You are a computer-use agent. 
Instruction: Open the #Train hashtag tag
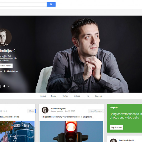pos(31,111)
